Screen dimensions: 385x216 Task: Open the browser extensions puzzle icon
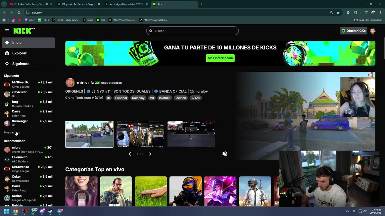point(355,13)
